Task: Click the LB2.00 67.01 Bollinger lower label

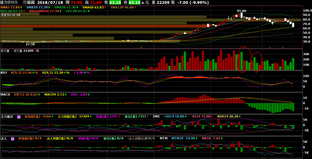Action: (x=78, y=11)
